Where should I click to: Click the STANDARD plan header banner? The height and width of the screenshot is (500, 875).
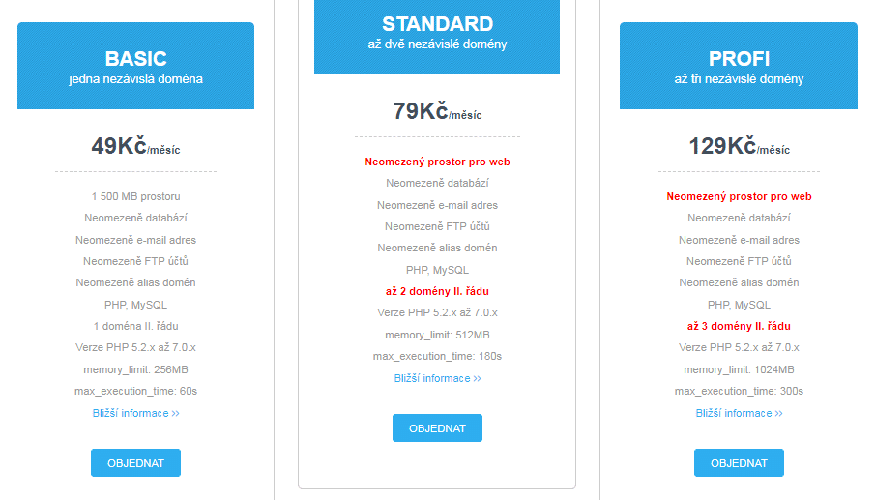[x=437, y=37]
